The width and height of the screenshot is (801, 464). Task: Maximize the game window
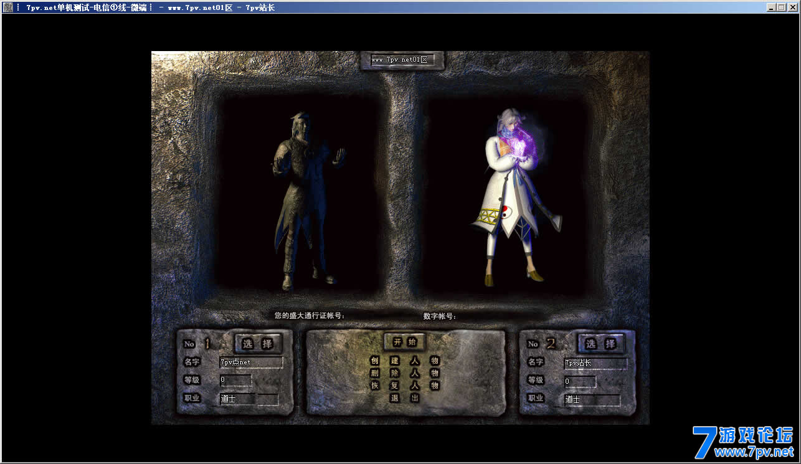click(x=781, y=7)
